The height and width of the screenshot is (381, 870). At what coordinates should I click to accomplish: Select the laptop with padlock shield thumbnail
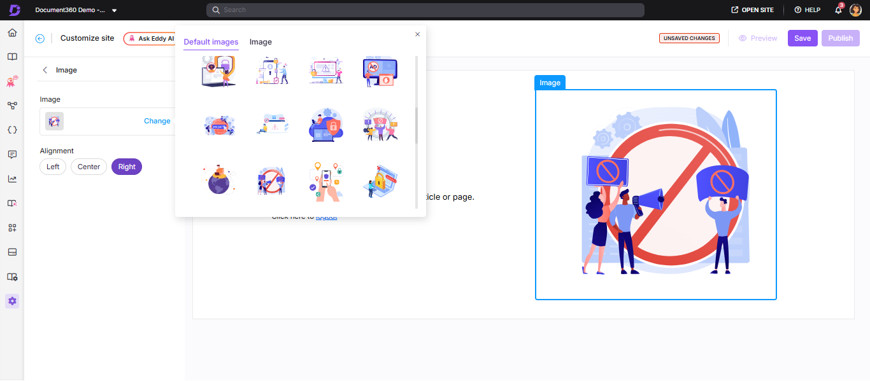[218, 71]
